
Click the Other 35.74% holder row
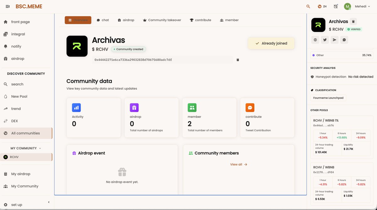click(342, 55)
